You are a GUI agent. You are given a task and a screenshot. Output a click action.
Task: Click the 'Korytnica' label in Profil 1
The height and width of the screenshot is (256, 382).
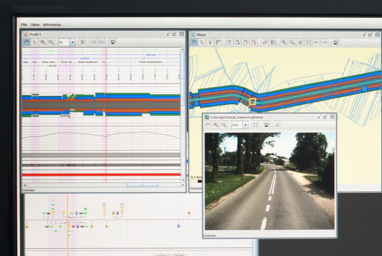85,59
